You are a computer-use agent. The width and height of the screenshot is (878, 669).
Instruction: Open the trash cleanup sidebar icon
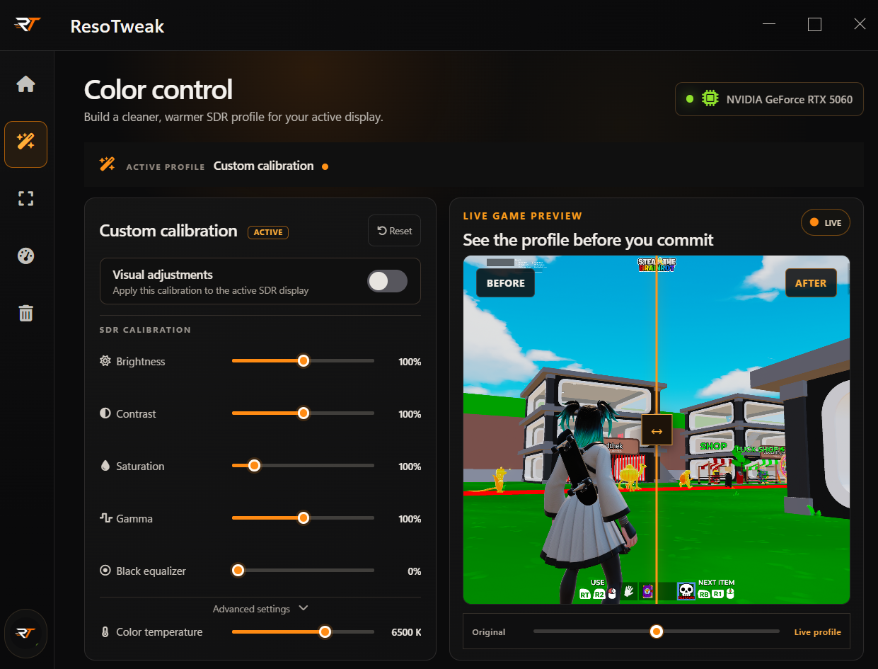26,312
